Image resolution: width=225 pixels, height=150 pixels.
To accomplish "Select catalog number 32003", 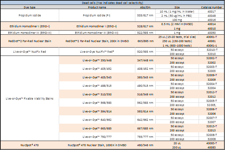I will pyautogui.click(x=212, y=71).
